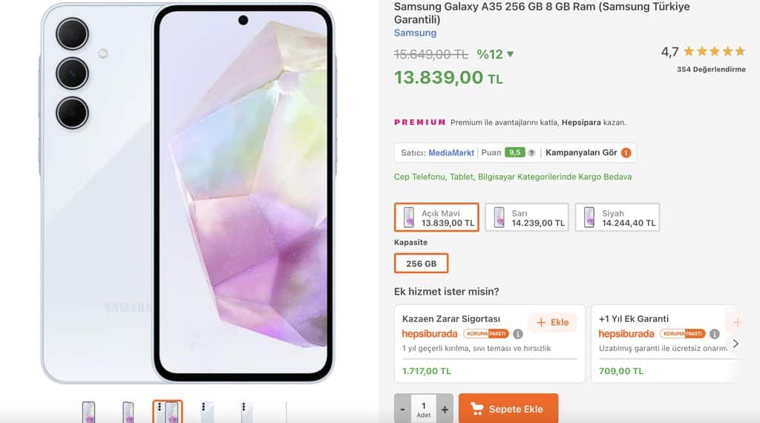760x423 pixels.
Task: Open the Kampanyaları Gör campaigns
Action: pyautogui.click(x=581, y=153)
